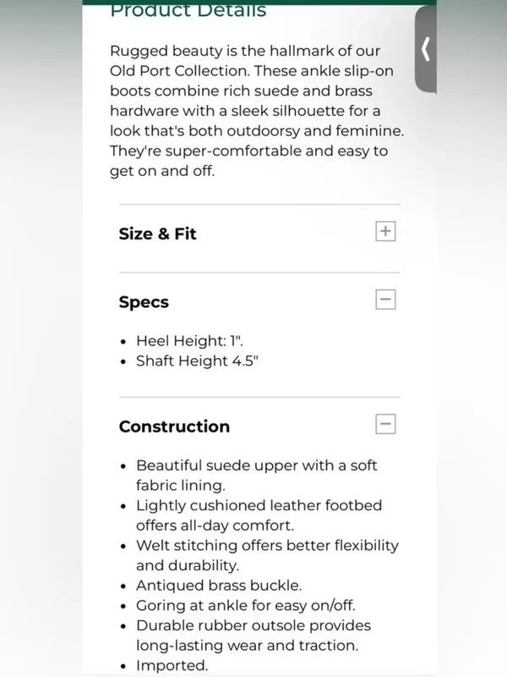
Task: Collapse Construction using its minus icon
Action: point(385,424)
